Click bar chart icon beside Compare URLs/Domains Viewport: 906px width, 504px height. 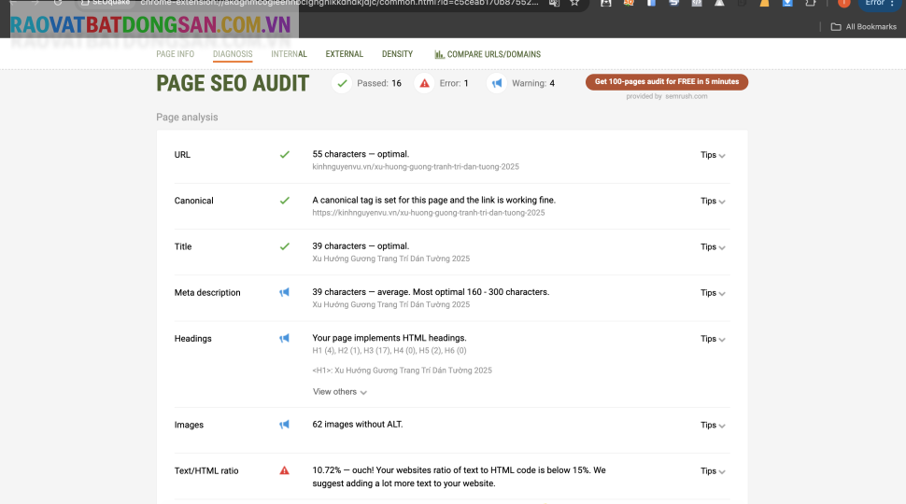439,55
